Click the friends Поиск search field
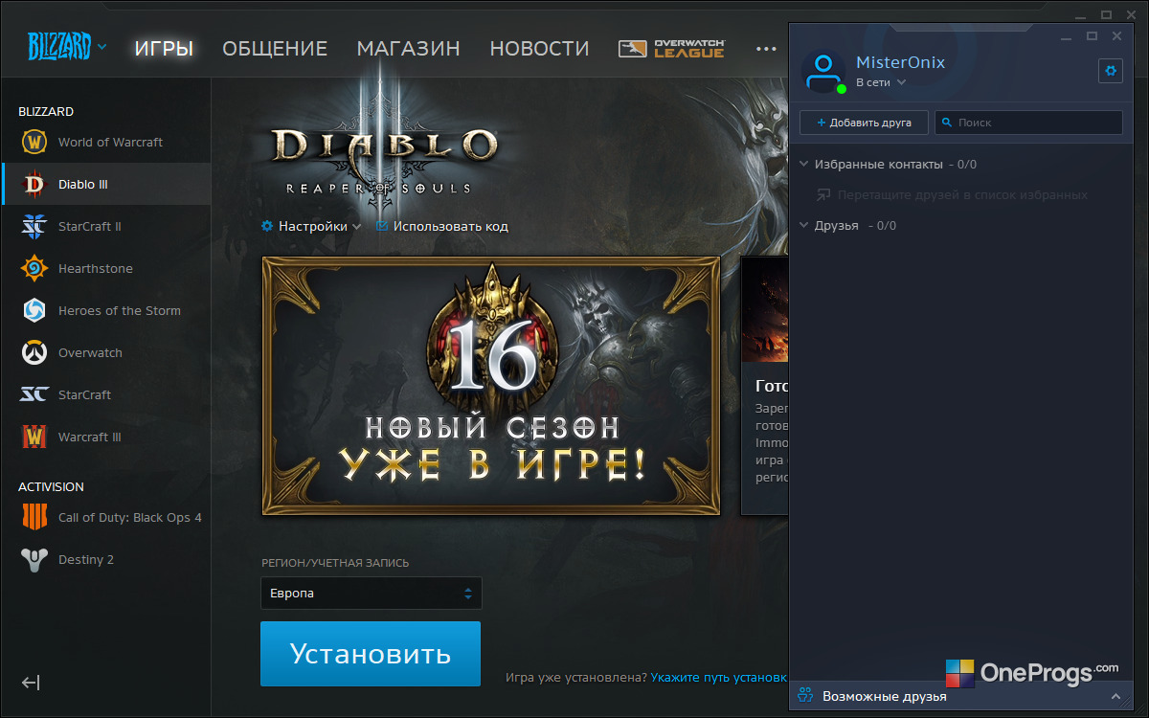This screenshot has width=1149, height=718. 1028,123
